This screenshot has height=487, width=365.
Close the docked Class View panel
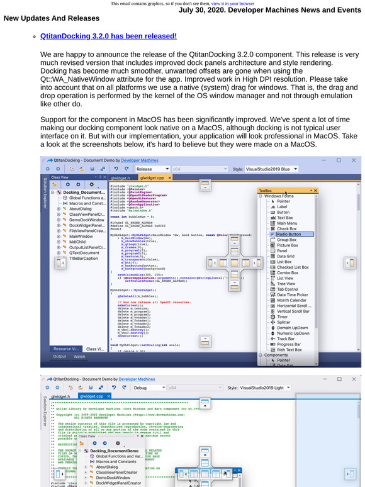(104, 177)
